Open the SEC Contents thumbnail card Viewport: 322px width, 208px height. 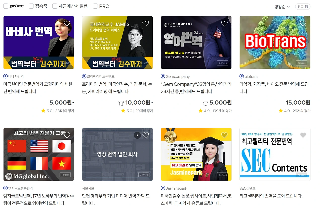[275, 154]
